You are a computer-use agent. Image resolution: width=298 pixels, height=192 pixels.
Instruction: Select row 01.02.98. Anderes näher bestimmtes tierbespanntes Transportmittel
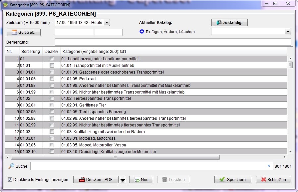pos(146,118)
